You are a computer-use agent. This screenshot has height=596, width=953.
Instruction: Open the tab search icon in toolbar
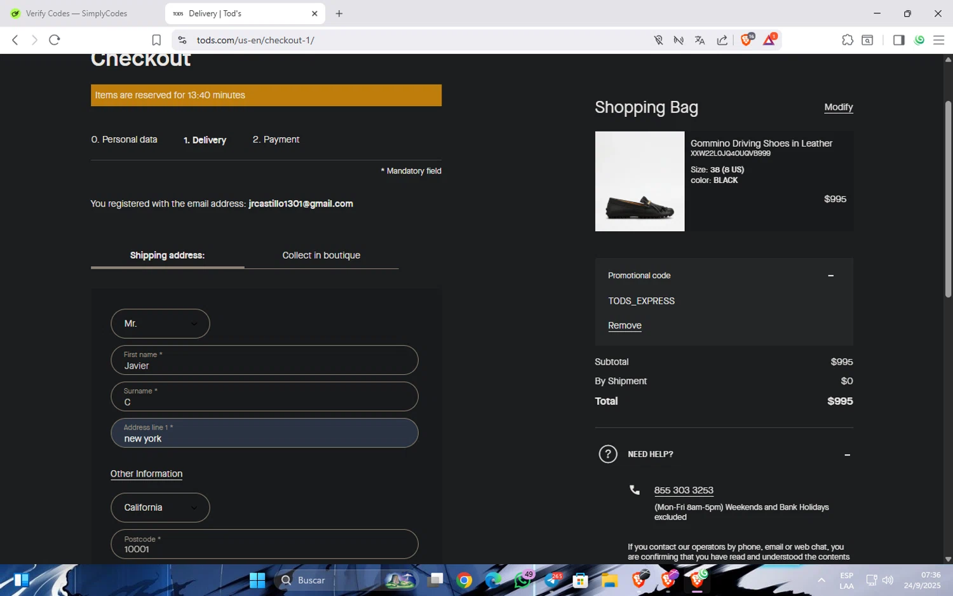tap(867, 40)
